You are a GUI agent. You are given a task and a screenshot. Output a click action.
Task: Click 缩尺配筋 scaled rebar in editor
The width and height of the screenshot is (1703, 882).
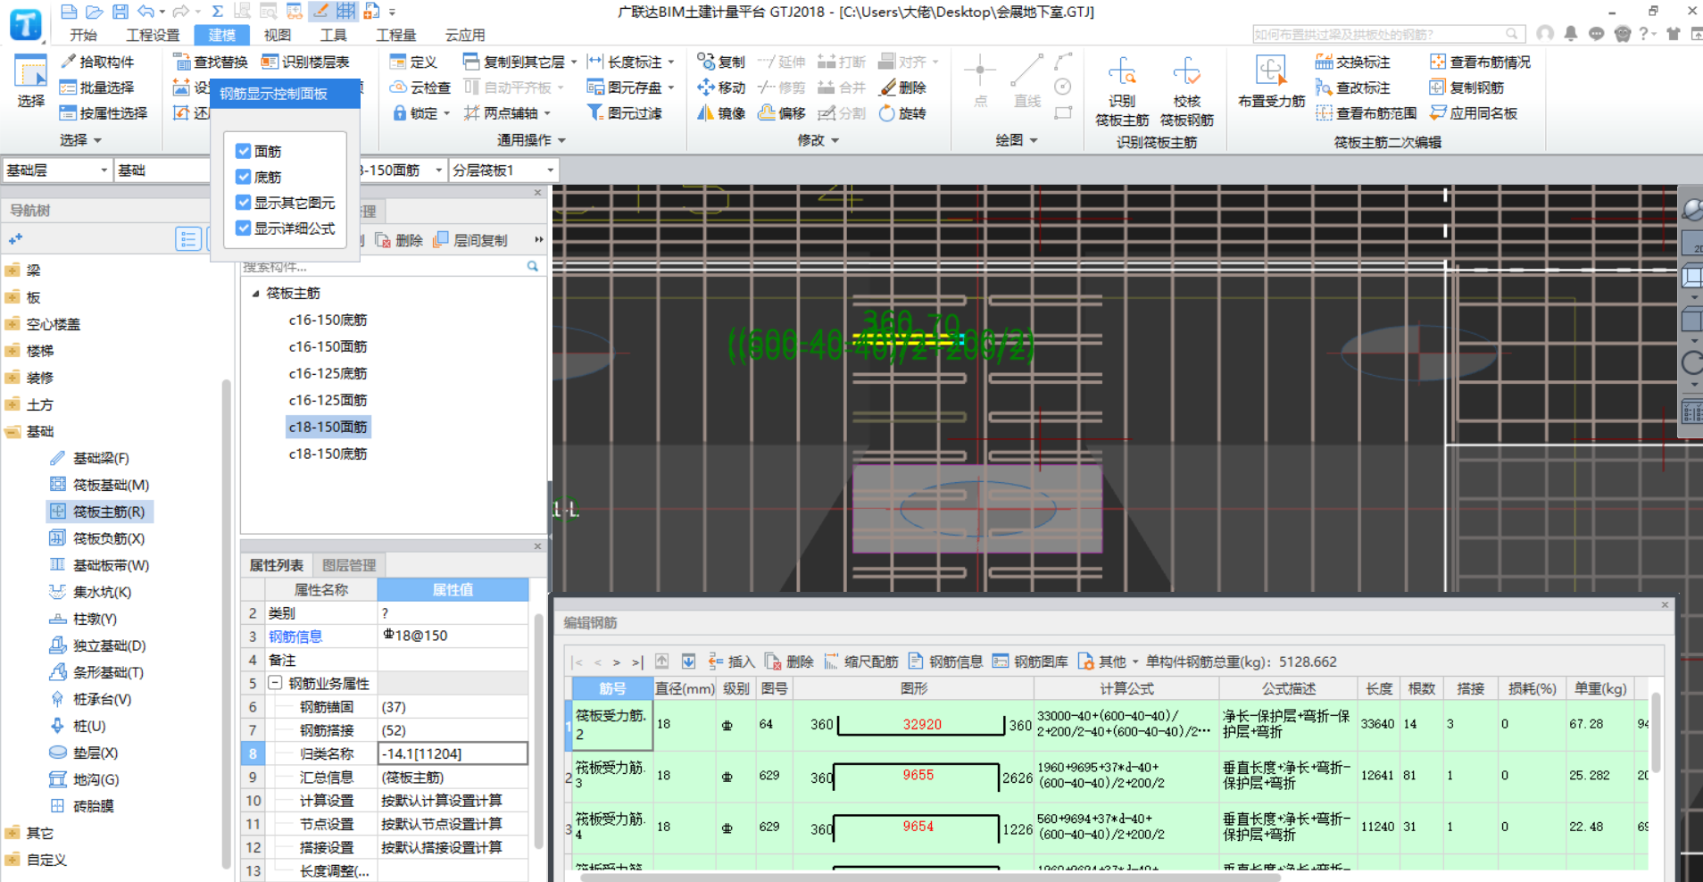(860, 661)
